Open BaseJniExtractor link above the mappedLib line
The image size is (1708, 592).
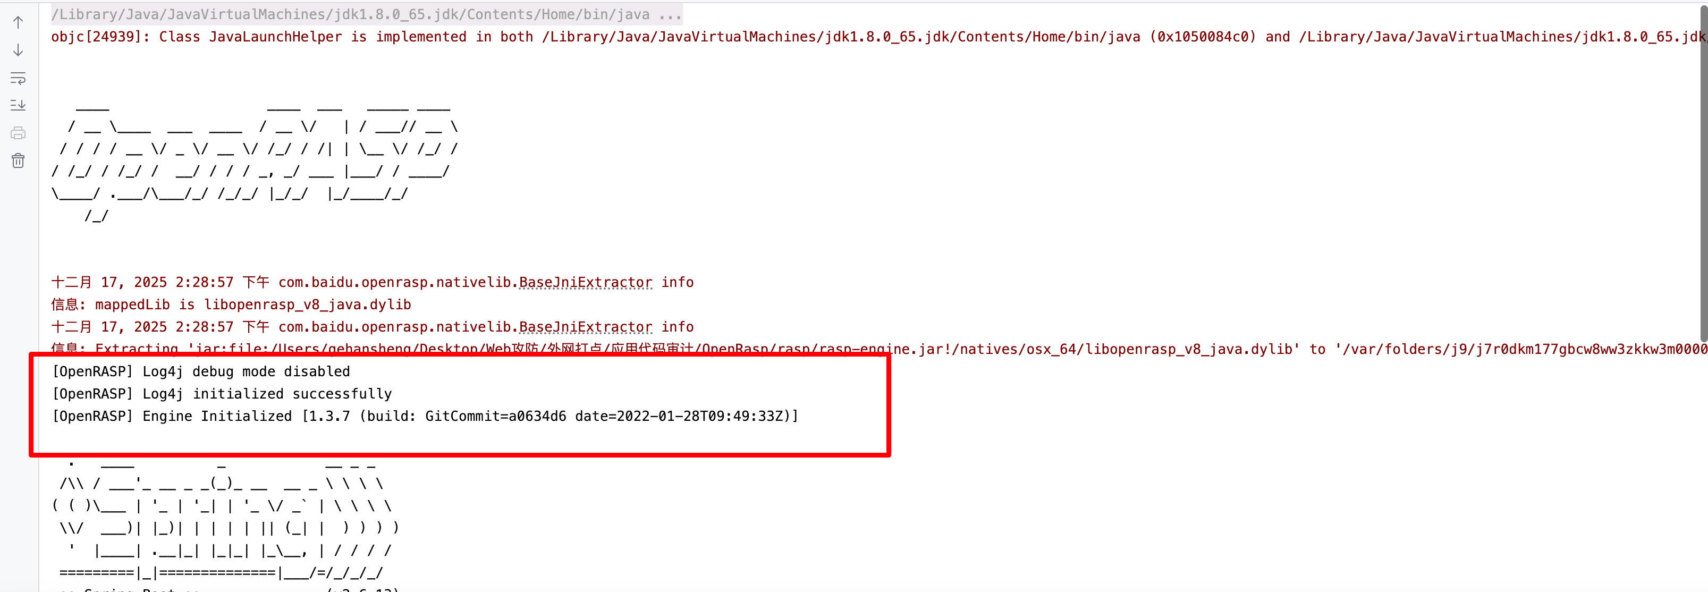tap(585, 282)
